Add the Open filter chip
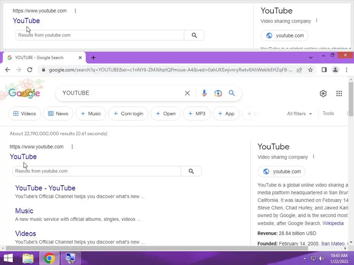This screenshot has width=354, height=265. [166, 114]
